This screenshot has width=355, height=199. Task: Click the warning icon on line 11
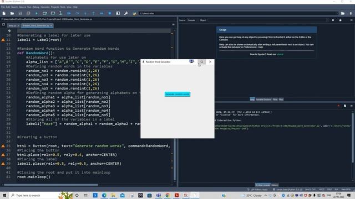3,40
